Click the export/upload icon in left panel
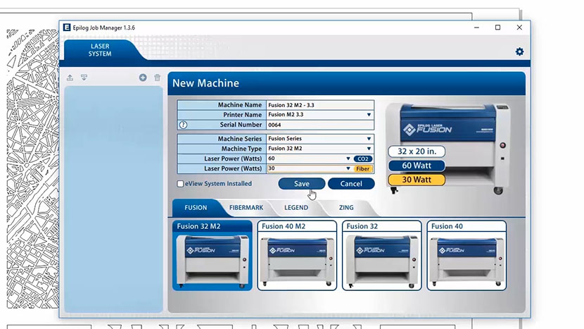 70,77
